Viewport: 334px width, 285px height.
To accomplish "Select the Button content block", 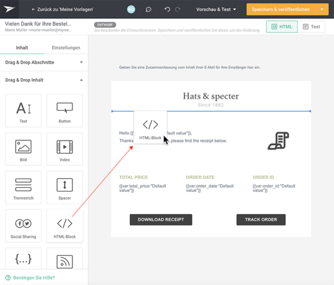I will pyautogui.click(x=65, y=110).
